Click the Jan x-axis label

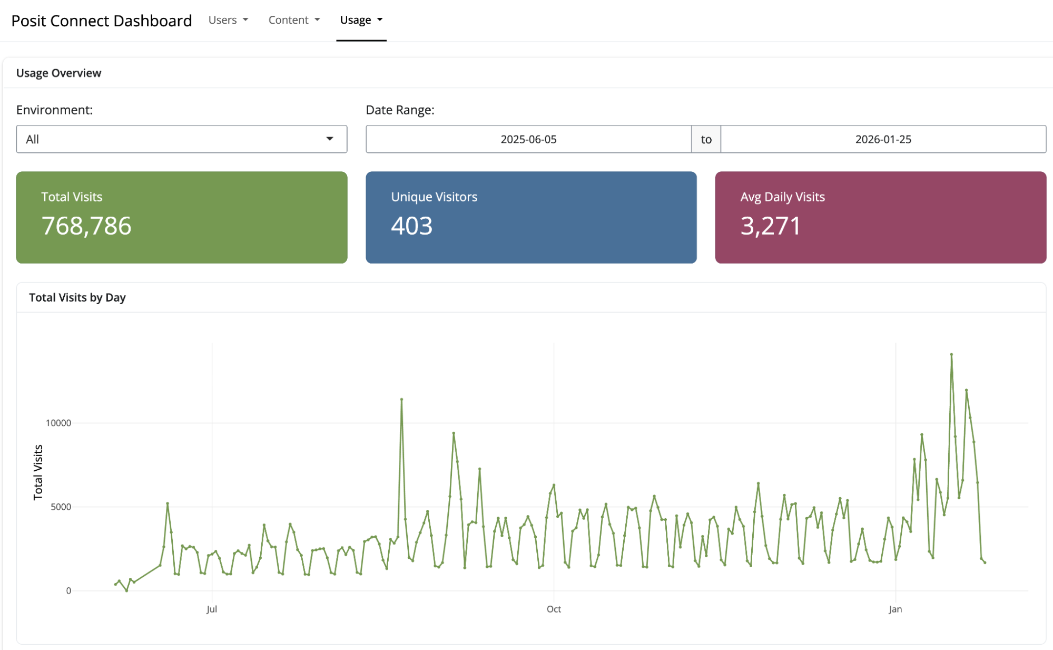[895, 609]
